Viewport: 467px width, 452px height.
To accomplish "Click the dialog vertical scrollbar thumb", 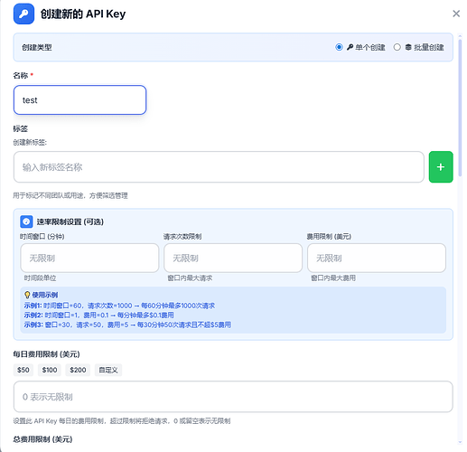I will [x=460, y=107].
